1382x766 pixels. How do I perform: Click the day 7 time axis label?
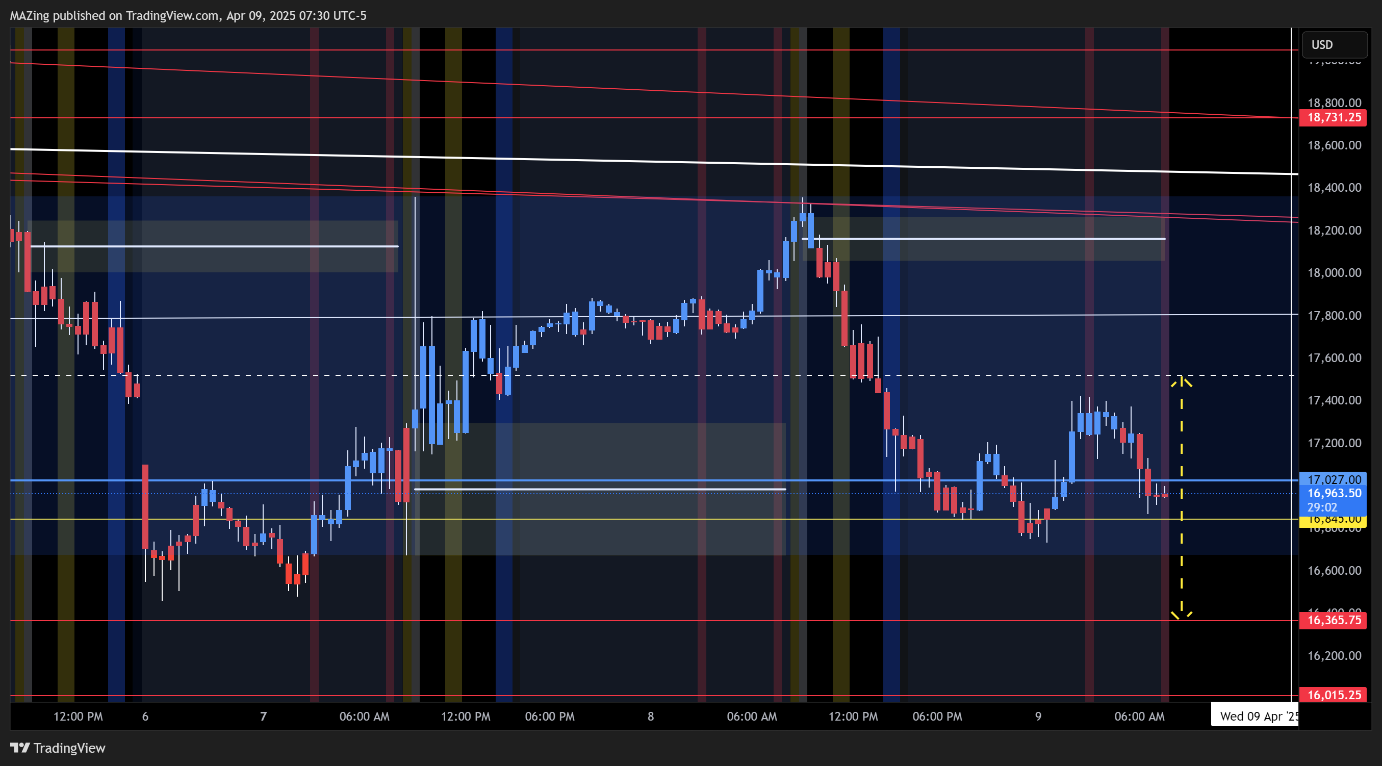coord(263,717)
